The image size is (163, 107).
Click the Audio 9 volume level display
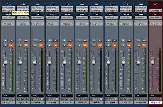(x=126, y=95)
